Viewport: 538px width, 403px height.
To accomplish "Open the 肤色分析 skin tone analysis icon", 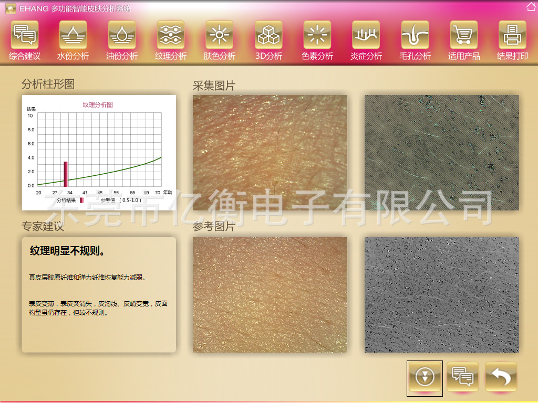I will (x=220, y=35).
